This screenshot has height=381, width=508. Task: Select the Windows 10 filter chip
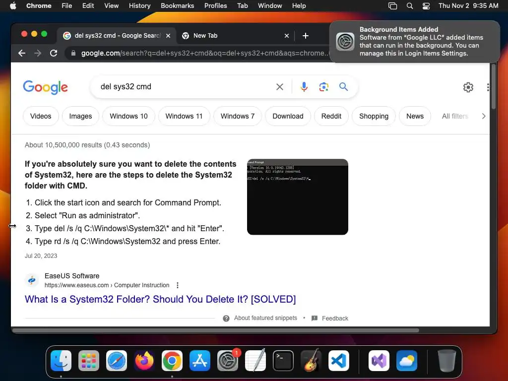(x=128, y=116)
